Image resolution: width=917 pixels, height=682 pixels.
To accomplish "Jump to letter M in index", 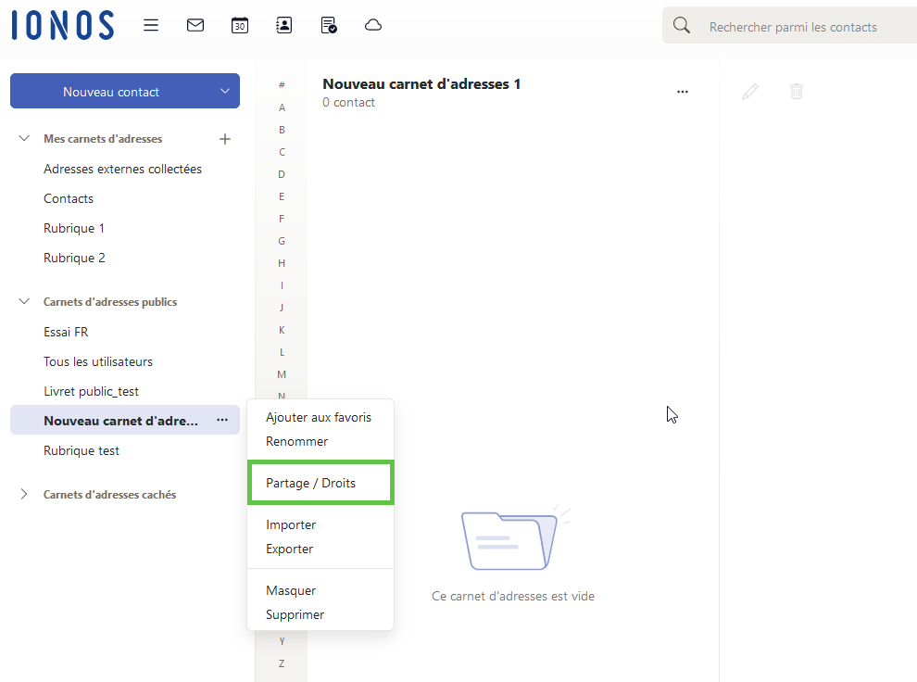I will (x=282, y=374).
